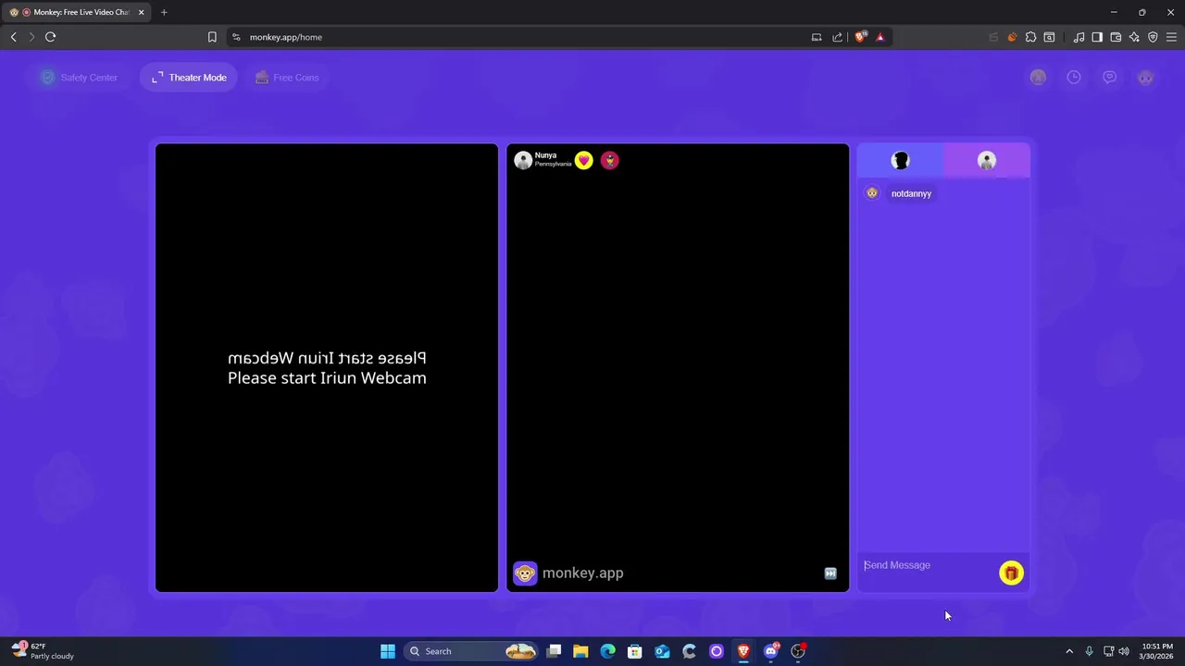Open Microsoft Edge from taskbar
This screenshot has height=666, width=1185.
(607, 651)
